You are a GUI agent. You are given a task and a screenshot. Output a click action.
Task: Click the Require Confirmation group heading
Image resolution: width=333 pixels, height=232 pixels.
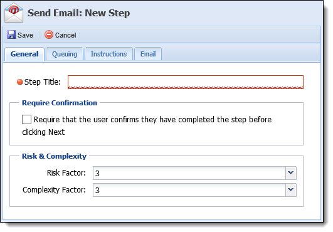(60, 103)
